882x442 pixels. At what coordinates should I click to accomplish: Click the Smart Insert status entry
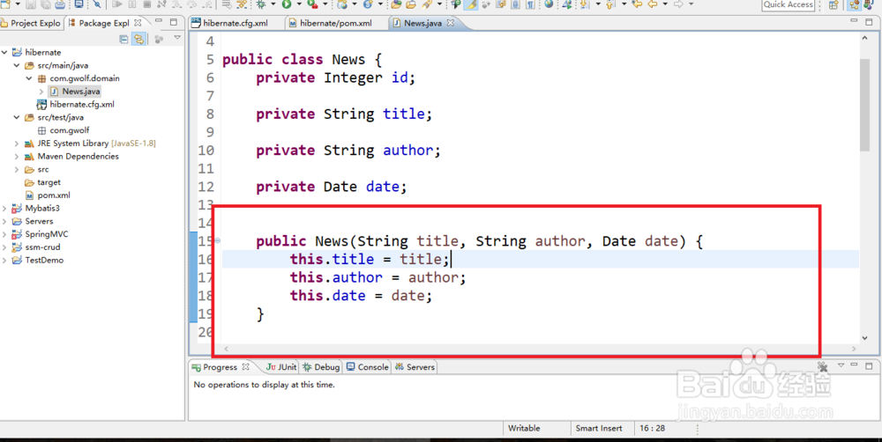point(599,428)
